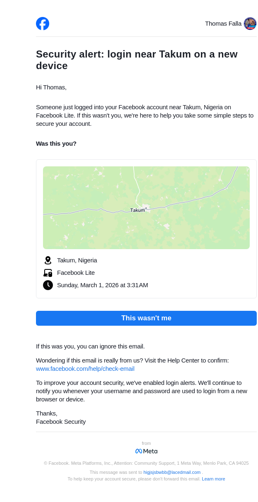Click Thomas Falla profile avatar

(x=250, y=24)
